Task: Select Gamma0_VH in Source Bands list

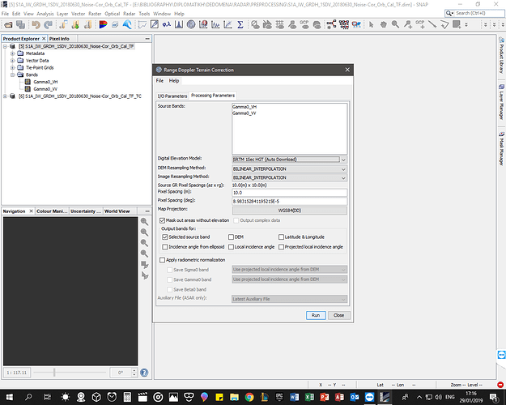Action: click(x=244, y=107)
